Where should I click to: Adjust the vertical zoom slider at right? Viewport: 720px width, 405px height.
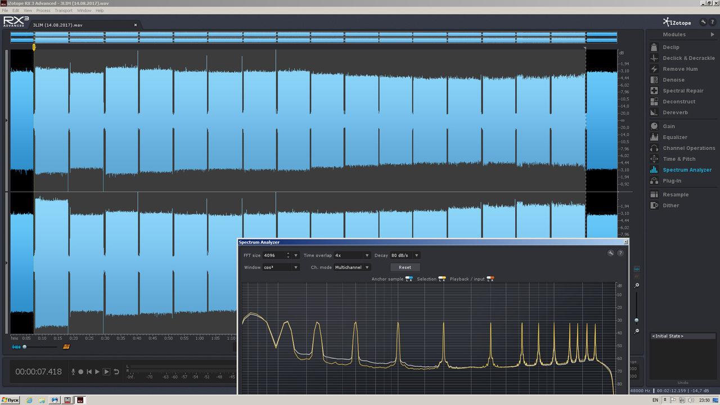tap(637, 320)
